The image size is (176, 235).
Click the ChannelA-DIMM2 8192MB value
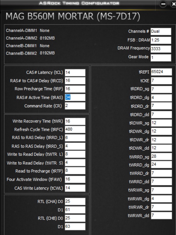tap(47, 38)
